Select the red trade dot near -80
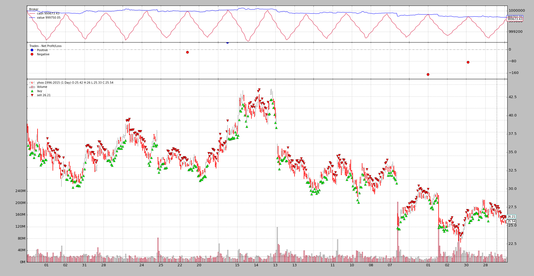The height and width of the screenshot is (276, 534). click(x=468, y=62)
